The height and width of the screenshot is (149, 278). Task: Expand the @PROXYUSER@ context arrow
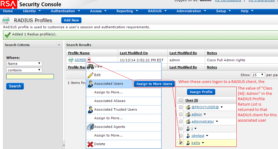(x=222, y=107)
